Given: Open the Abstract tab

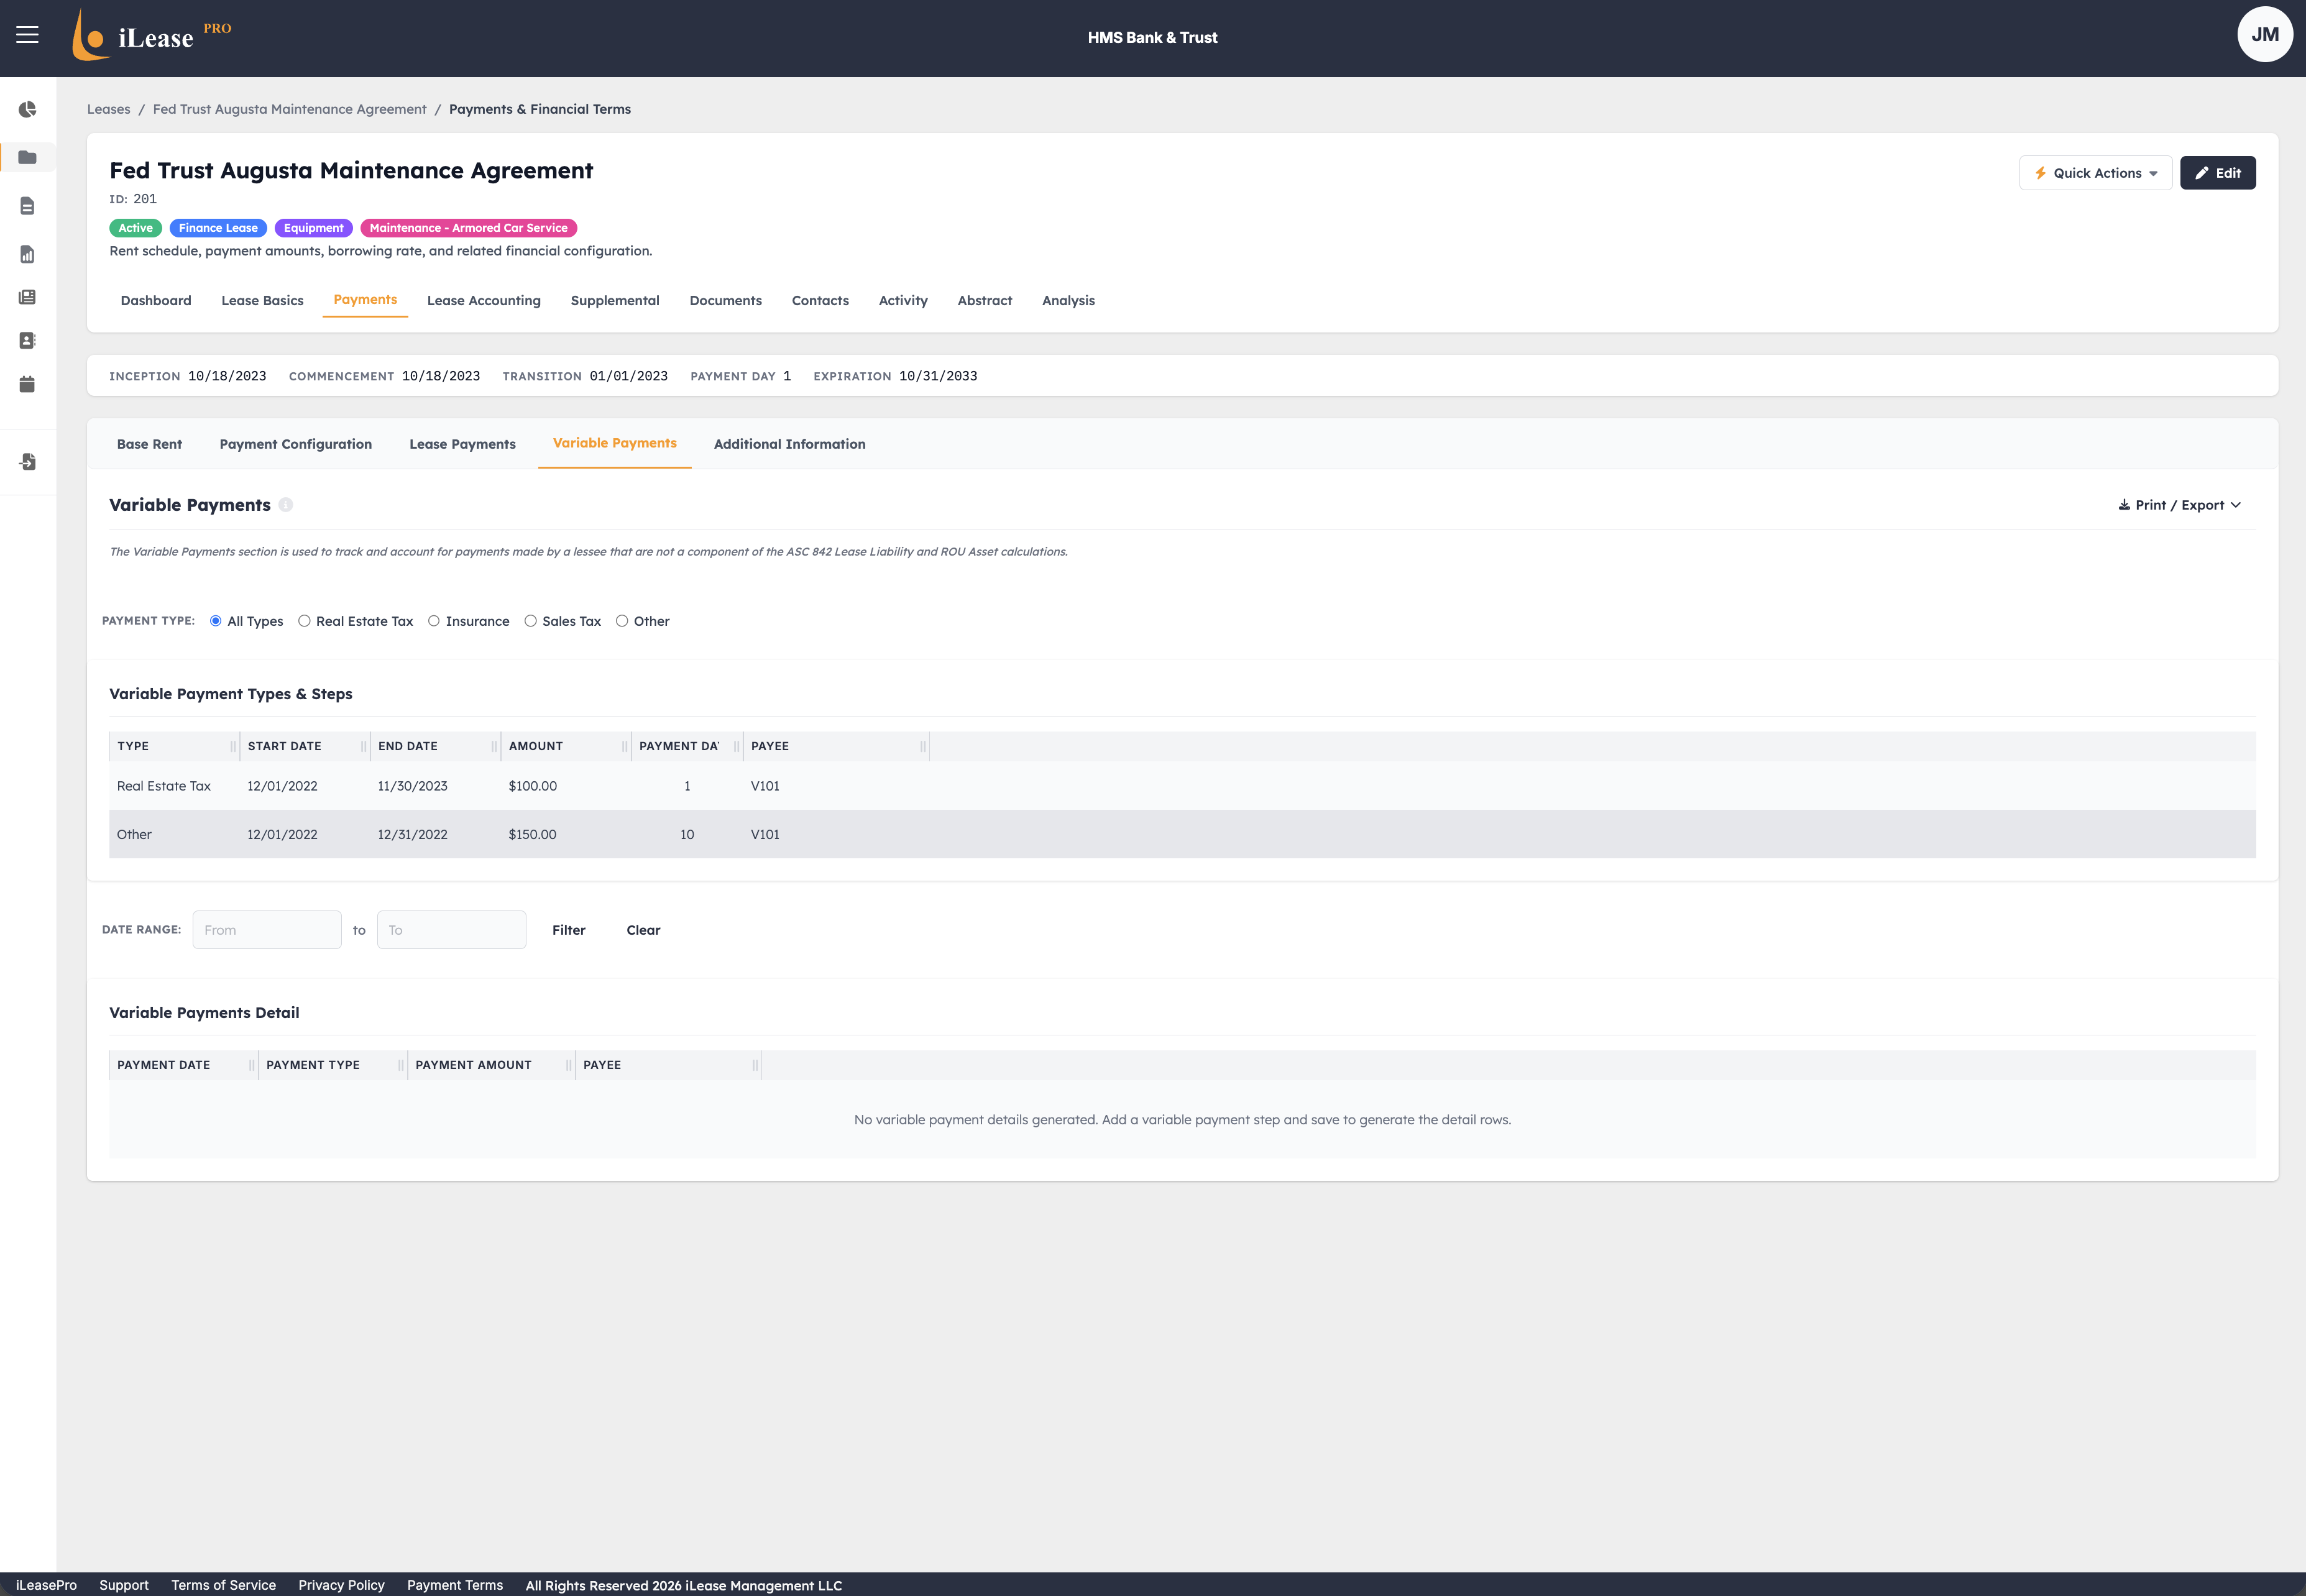Looking at the screenshot, I should 985,301.
